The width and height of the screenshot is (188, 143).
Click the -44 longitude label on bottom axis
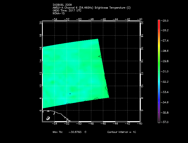[116, 124]
